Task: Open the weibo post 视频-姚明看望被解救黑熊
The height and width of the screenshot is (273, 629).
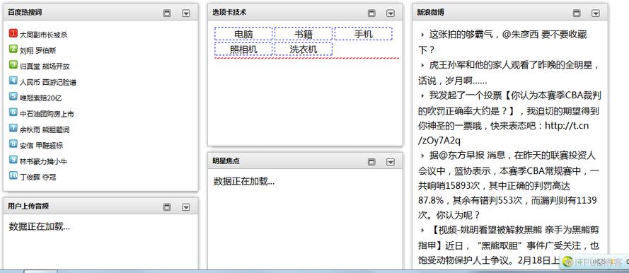Action: point(509,245)
